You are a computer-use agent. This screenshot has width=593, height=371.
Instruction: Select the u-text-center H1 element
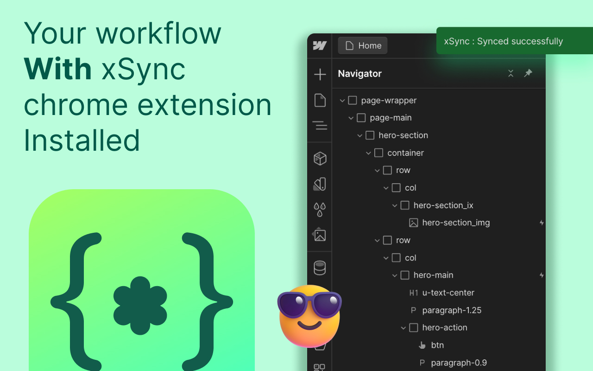click(448, 293)
